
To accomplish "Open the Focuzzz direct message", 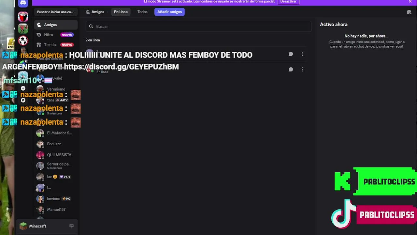I will pyautogui.click(x=56, y=144).
